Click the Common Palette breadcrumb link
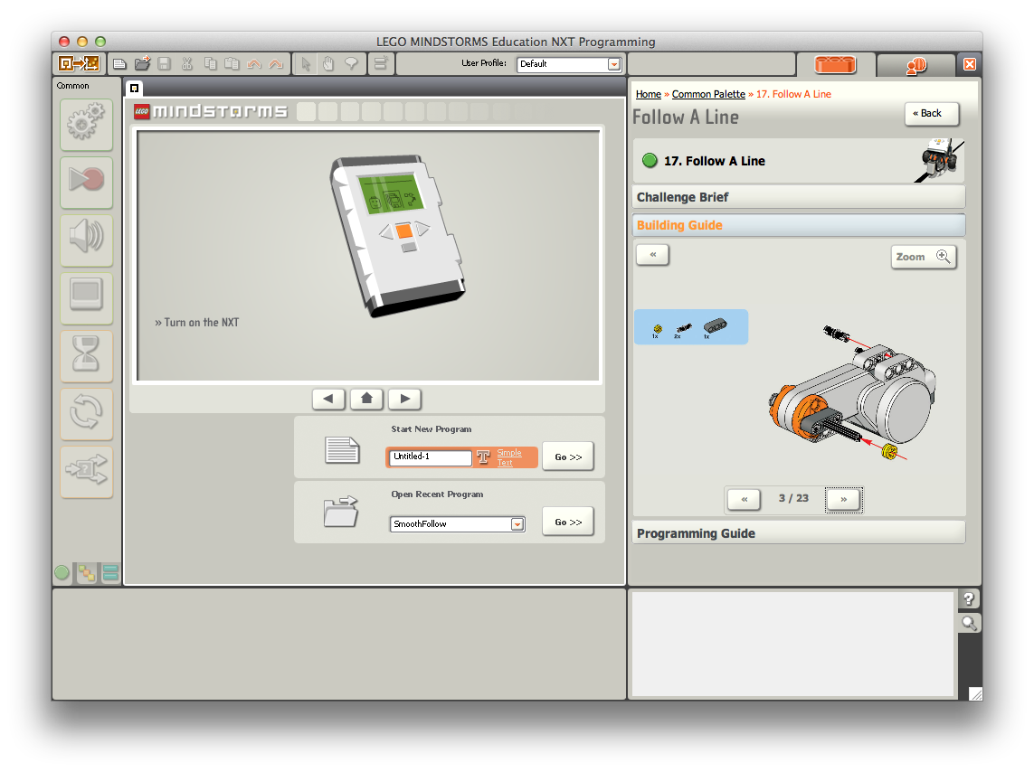Screen dimensions: 1034x772 708,94
